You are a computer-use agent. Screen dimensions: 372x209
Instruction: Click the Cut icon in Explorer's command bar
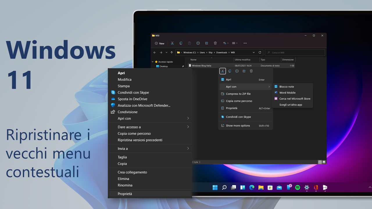172,43
